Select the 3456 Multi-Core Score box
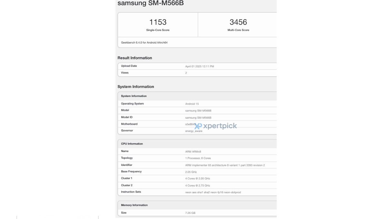The width and height of the screenshot is (387, 219). 238,25
